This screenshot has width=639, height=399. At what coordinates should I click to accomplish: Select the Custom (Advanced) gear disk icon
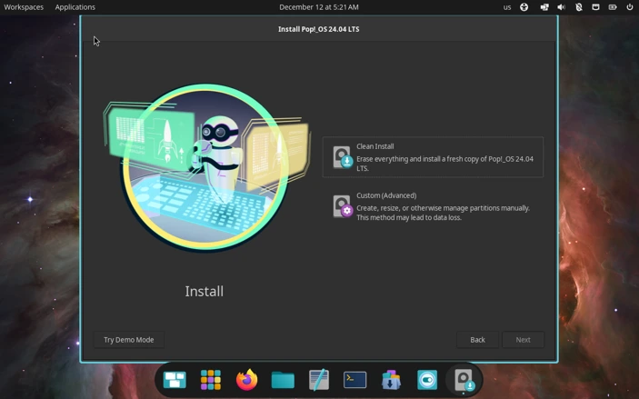coord(342,206)
